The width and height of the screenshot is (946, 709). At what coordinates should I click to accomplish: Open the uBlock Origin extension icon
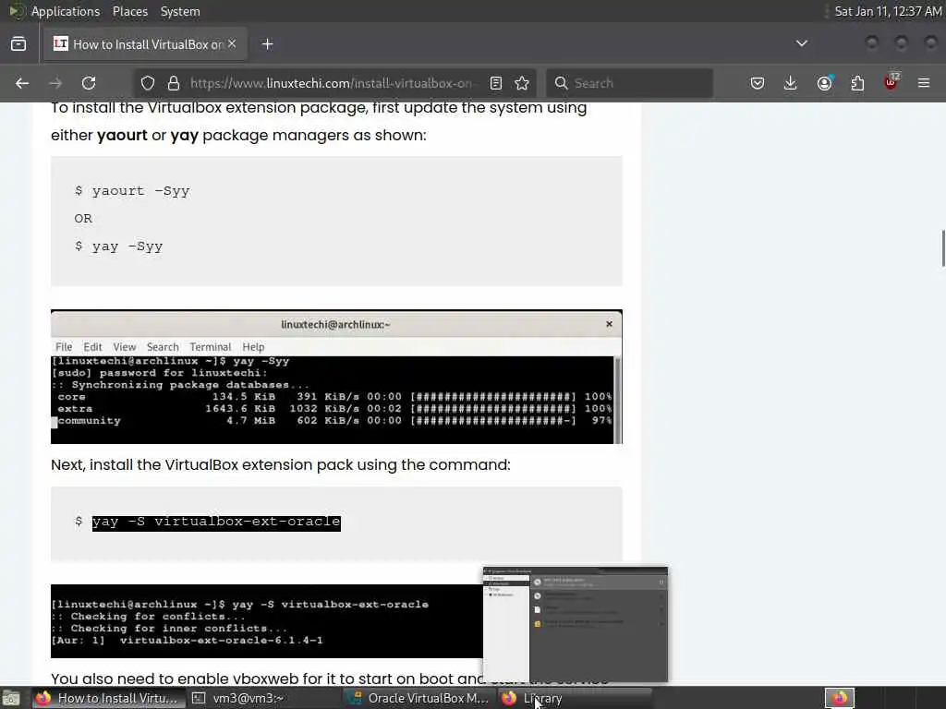click(x=891, y=83)
